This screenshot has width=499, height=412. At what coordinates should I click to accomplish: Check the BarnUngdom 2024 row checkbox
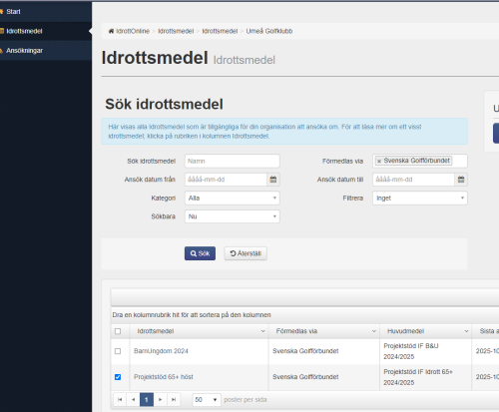click(x=118, y=351)
